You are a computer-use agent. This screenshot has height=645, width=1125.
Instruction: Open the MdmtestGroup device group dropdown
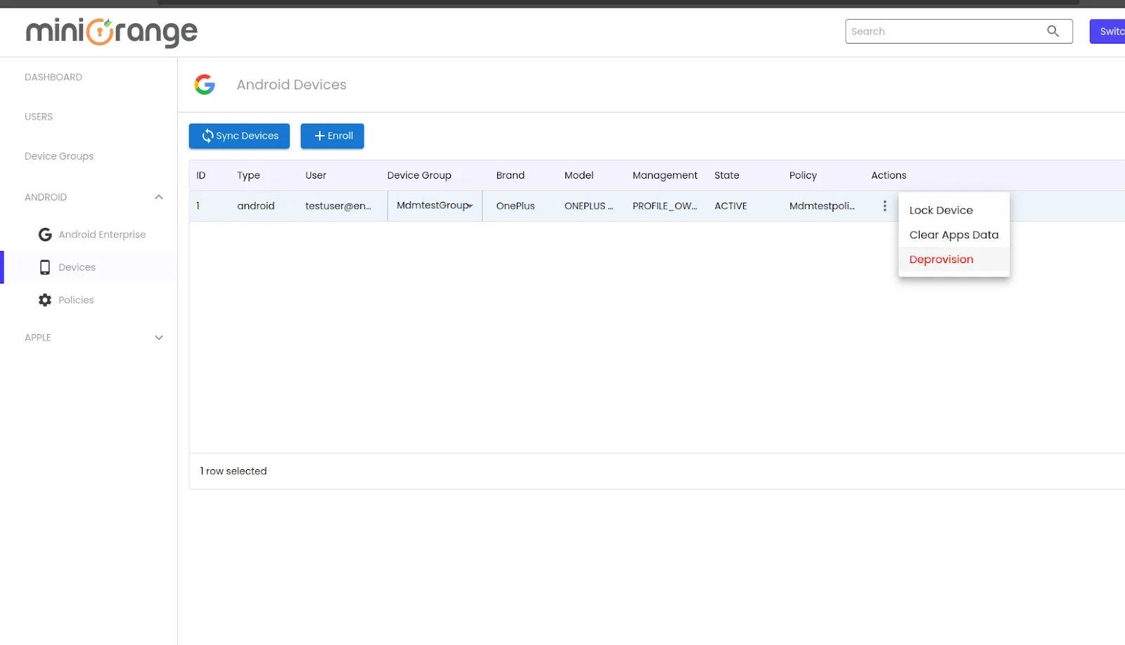[435, 205]
